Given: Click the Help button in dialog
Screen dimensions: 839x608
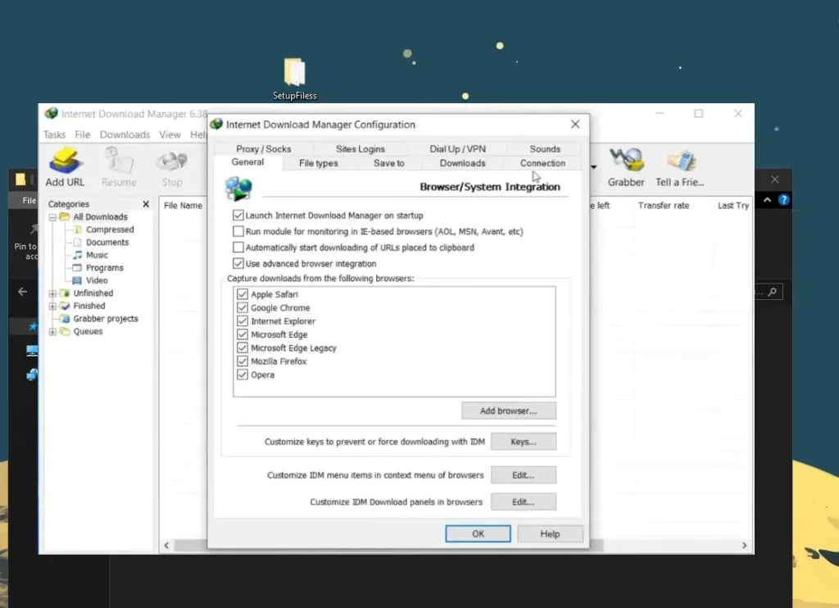Looking at the screenshot, I should click(550, 533).
